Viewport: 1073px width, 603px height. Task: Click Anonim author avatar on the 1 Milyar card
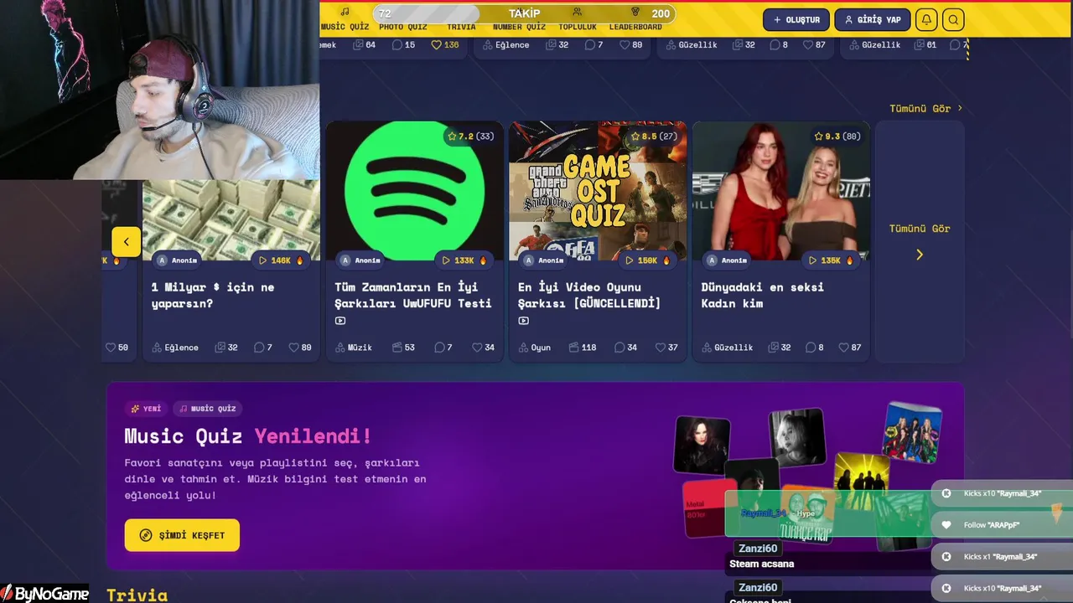tap(163, 260)
